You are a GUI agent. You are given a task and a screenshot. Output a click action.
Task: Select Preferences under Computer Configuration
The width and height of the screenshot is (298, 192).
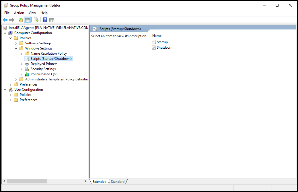(x=28, y=84)
